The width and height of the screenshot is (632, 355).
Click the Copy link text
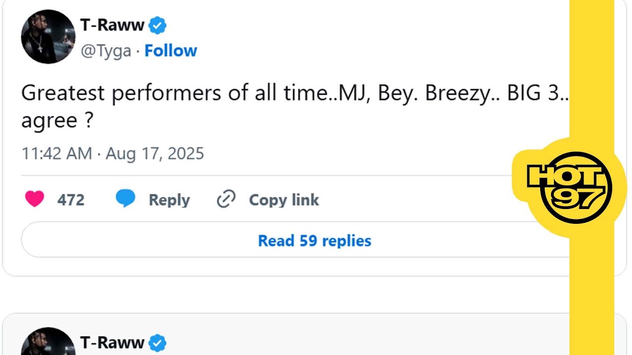(x=284, y=200)
